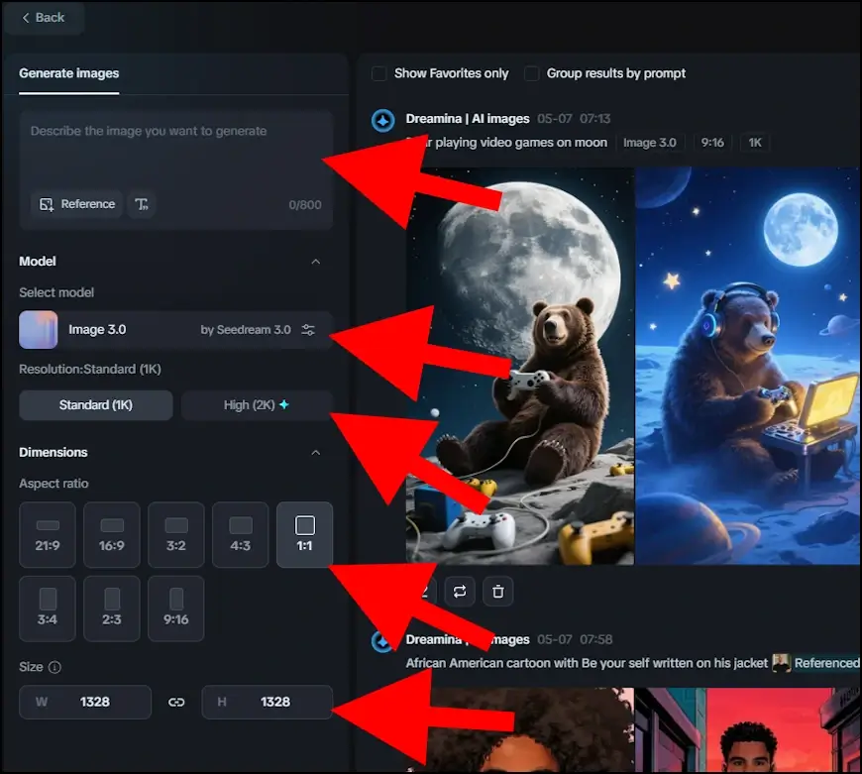Image resolution: width=862 pixels, height=774 pixels.
Task: Select the 4:3 aspect ratio
Action: pos(240,534)
